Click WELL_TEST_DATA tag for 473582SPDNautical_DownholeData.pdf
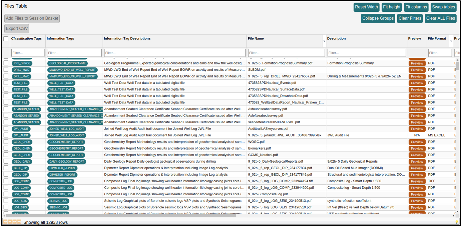This screenshot has width=461, height=226. point(61,96)
